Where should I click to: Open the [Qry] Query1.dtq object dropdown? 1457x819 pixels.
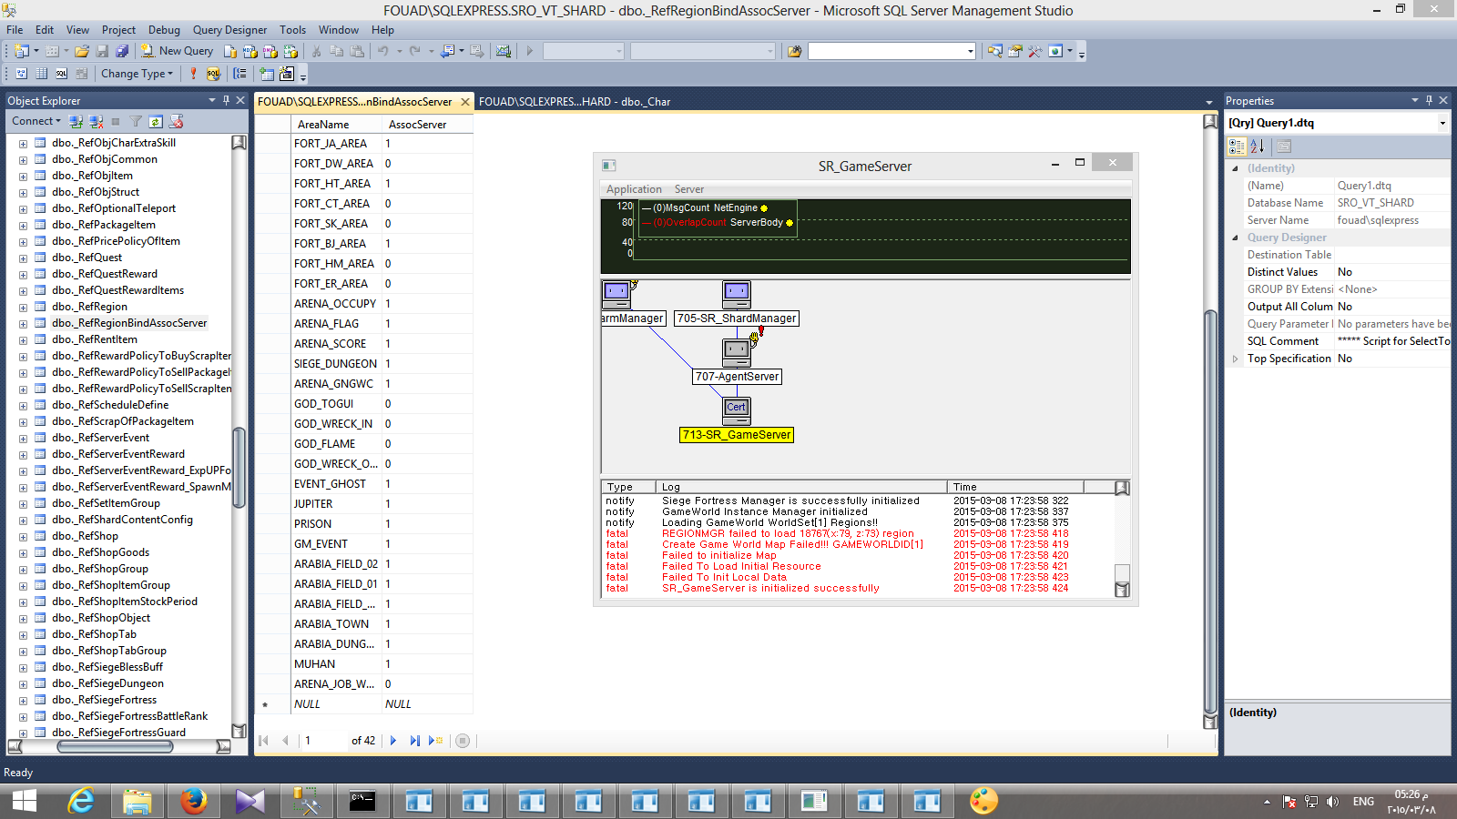point(1442,123)
